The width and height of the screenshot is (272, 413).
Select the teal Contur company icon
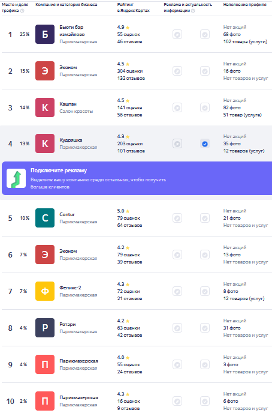(x=45, y=218)
